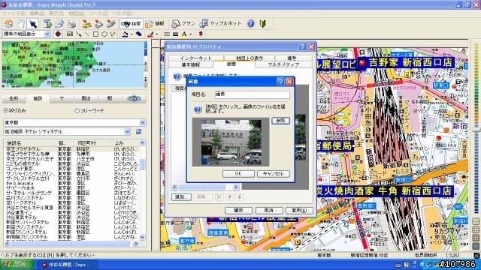Open the 基本情報 tab in properties dialog
Viewport: 481px width, 270px height.
(x=191, y=64)
